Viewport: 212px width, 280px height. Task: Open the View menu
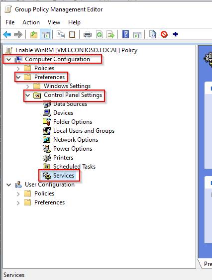(54, 22)
